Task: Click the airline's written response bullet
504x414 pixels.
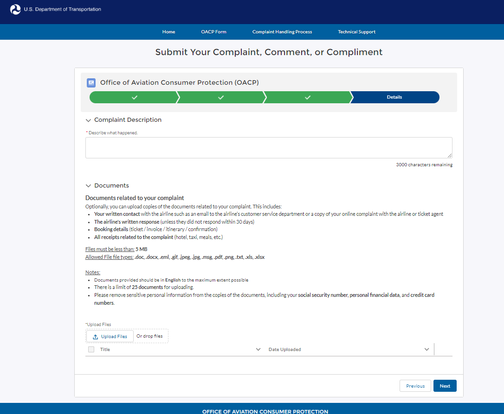Action: point(174,222)
